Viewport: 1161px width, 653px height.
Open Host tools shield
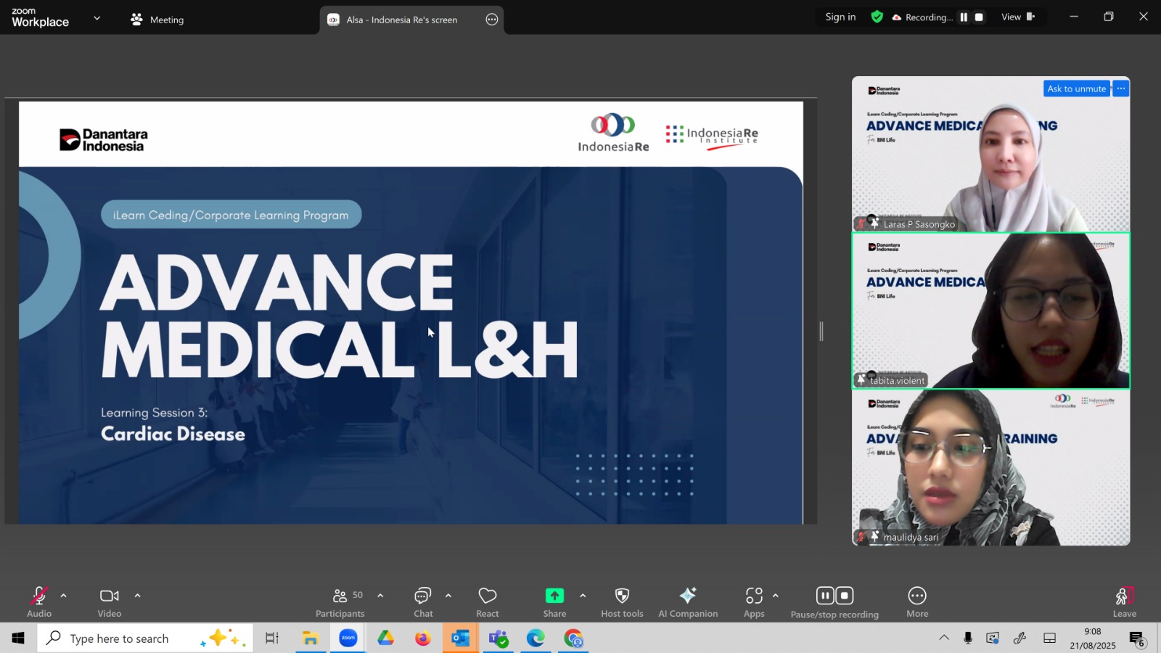[622, 602]
